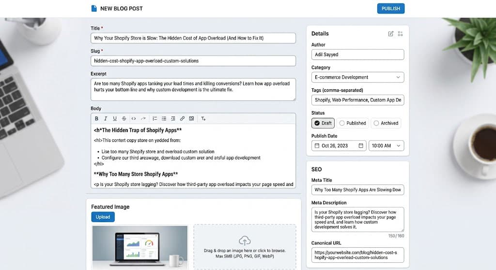Insert a hyperlink via the link icon
Viewport: 496px width, 270px height.
click(x=182, y=119)
